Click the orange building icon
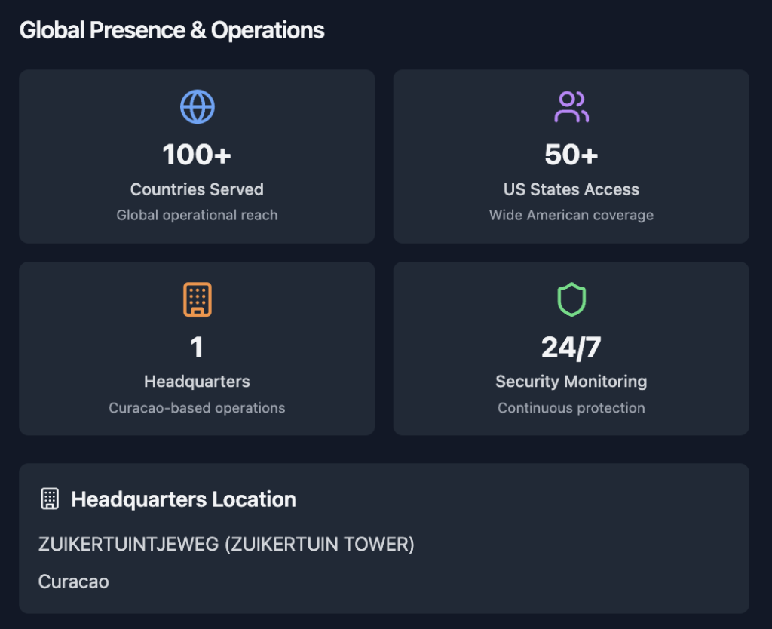 click(x=197, y=299)
